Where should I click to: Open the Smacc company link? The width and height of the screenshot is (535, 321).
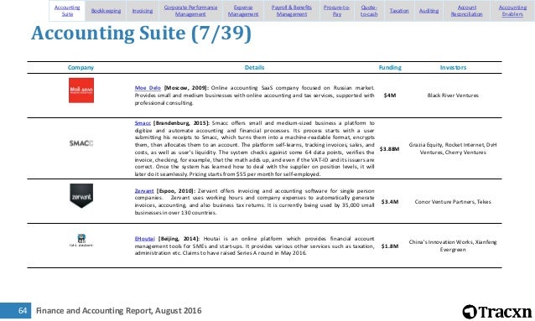143,123
